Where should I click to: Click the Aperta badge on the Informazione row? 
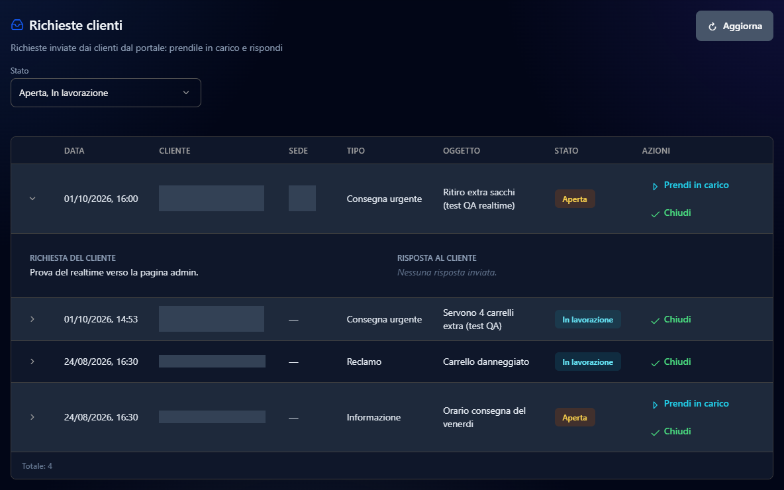[x=575, y=418]
